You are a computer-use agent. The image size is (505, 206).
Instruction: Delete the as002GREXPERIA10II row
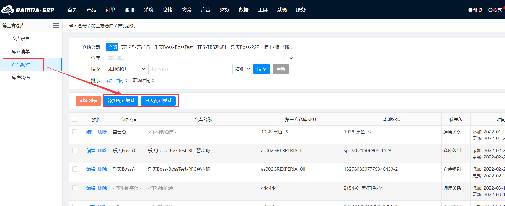click(102, 169)
